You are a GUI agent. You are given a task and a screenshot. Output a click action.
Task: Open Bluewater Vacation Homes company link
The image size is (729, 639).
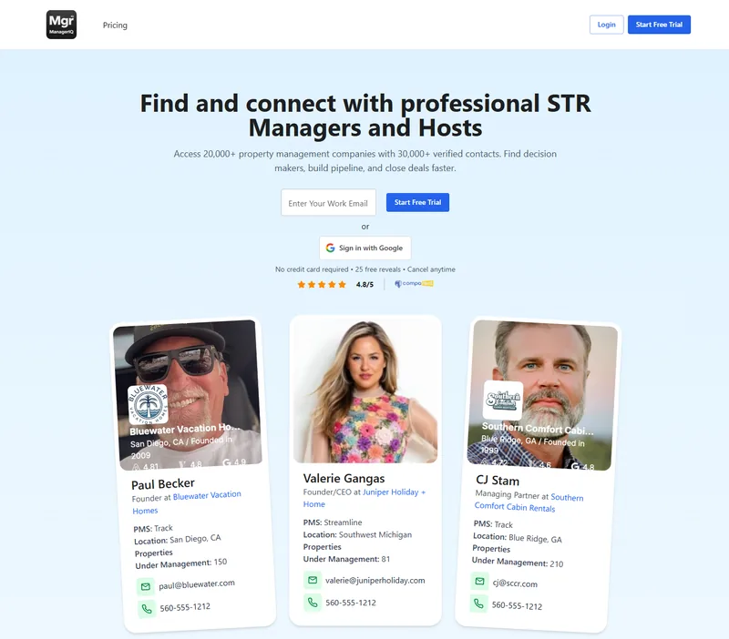click(x=187, y=502)
